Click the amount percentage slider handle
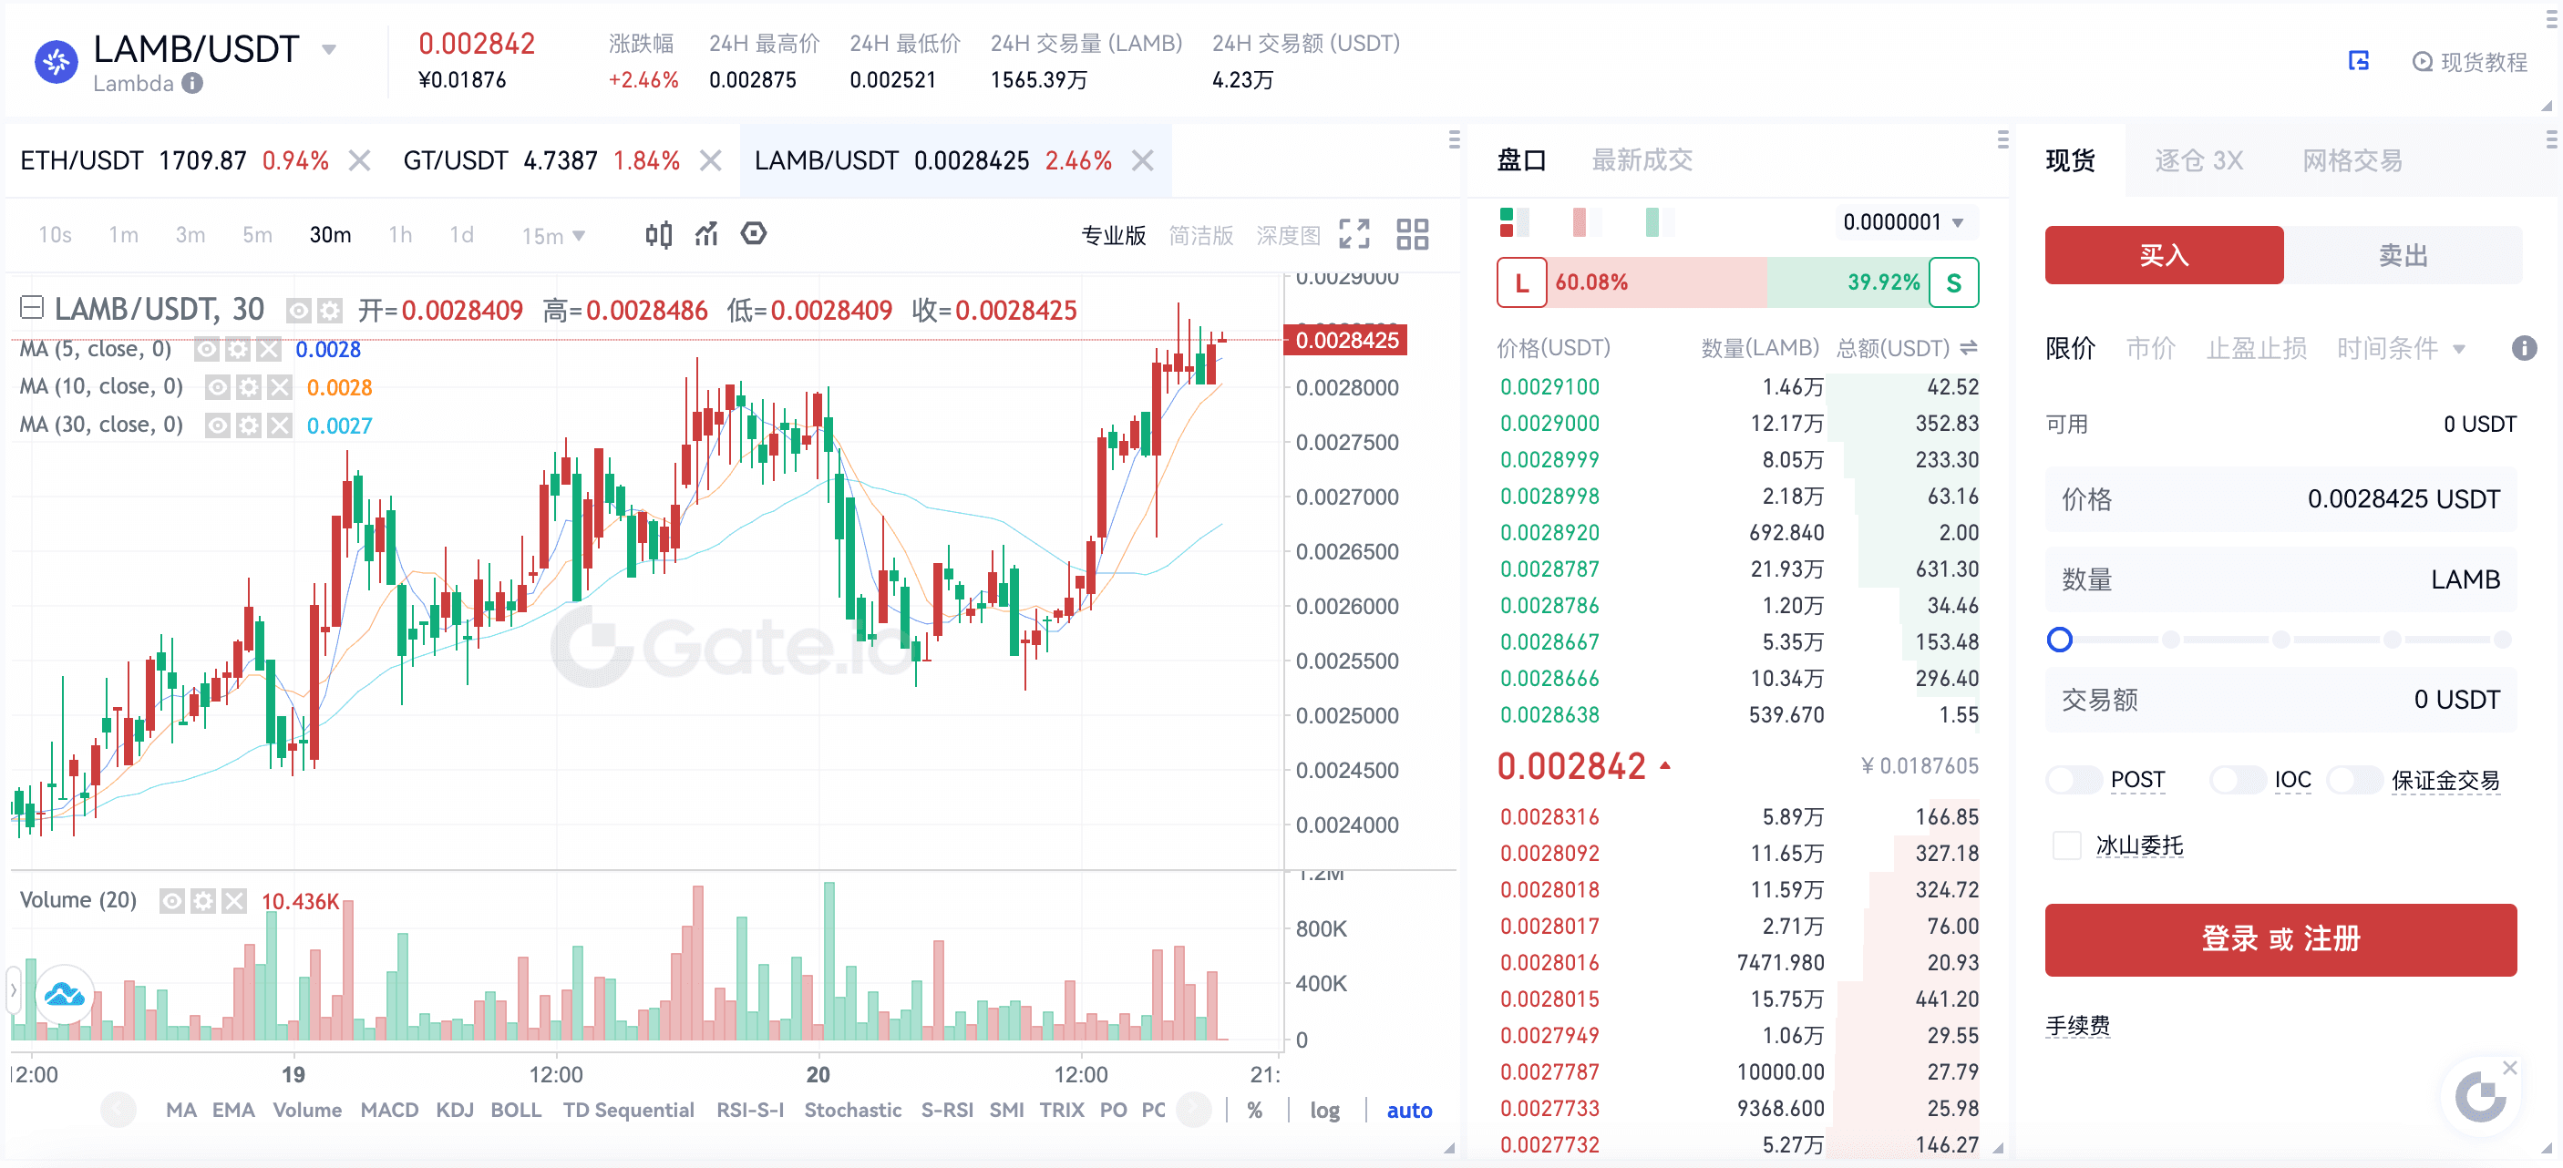Viewport: 2563px width, 1168px height. tap(2060, 640)
